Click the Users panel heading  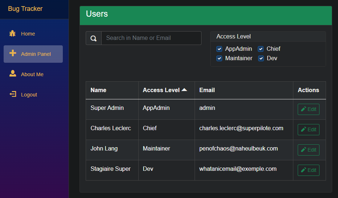97,14
